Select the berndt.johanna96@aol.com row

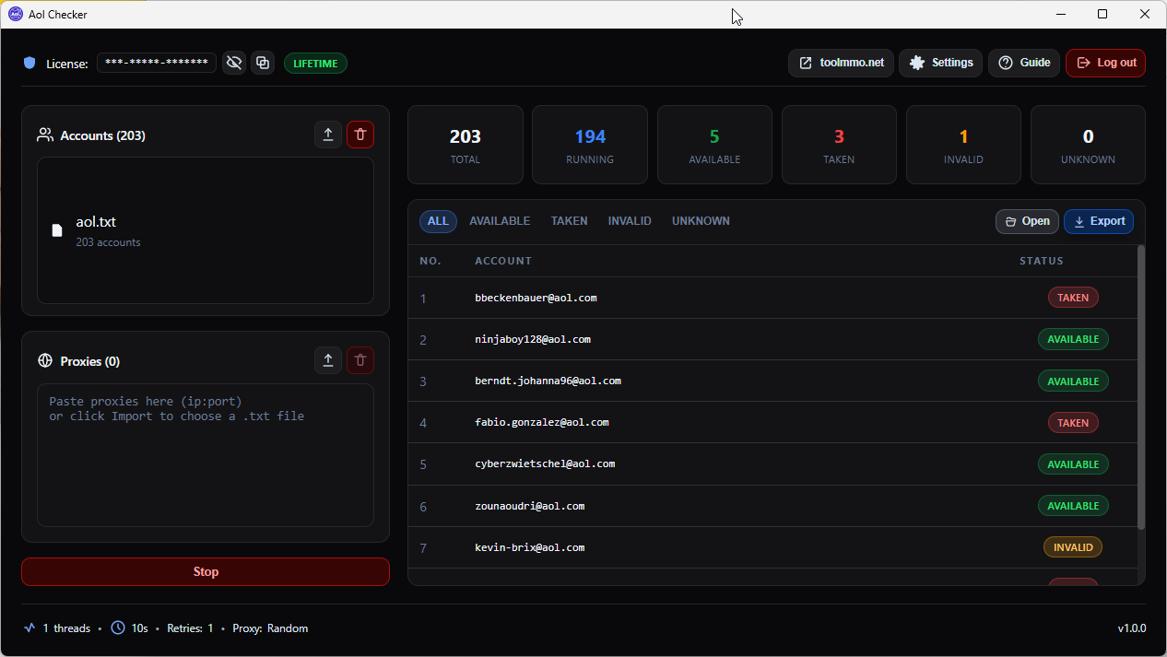pyautogui.click(x=772, y=381)
